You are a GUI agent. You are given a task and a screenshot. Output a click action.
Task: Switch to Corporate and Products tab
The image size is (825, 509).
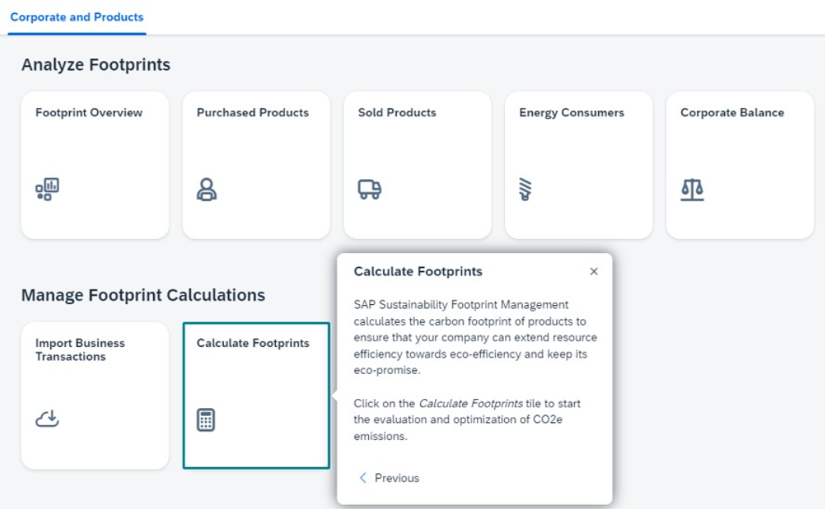coord(77,17)
